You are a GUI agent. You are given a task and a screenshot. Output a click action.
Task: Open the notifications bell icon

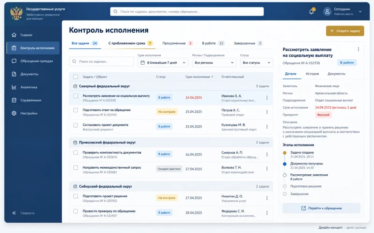[311, 11]
